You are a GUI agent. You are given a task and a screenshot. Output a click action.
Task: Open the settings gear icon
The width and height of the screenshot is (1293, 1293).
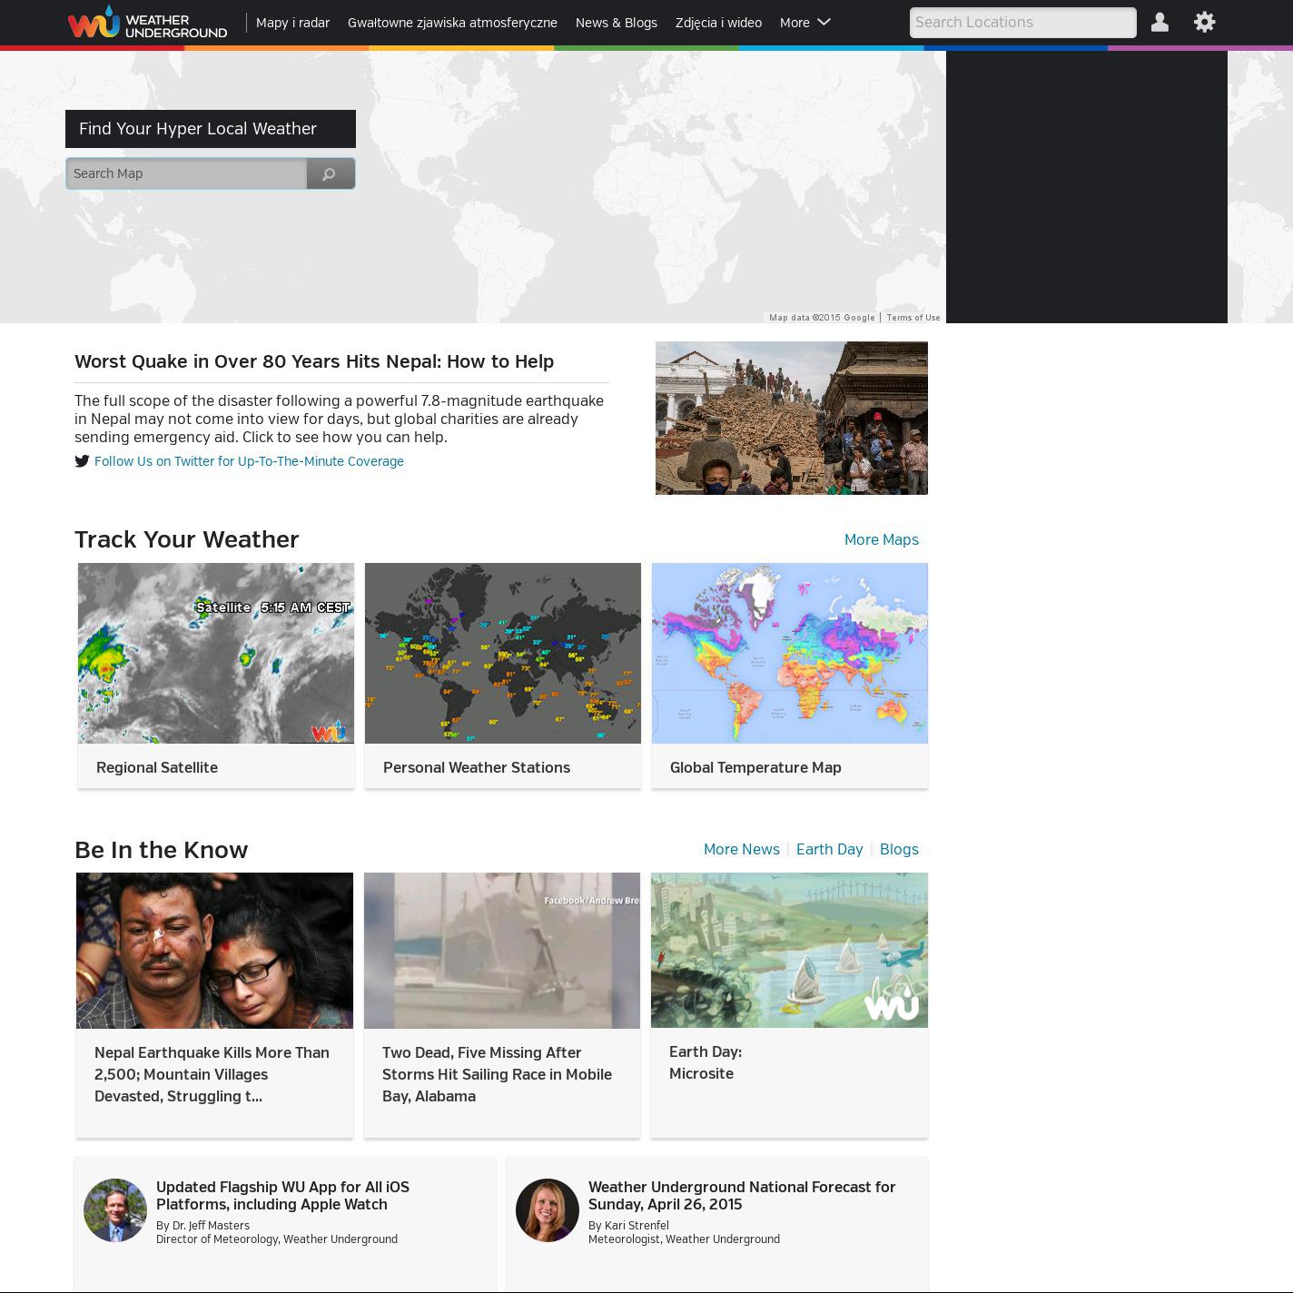1204,23
